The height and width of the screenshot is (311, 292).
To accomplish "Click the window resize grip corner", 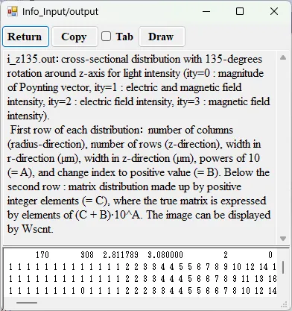I will [x=284, y=305].
